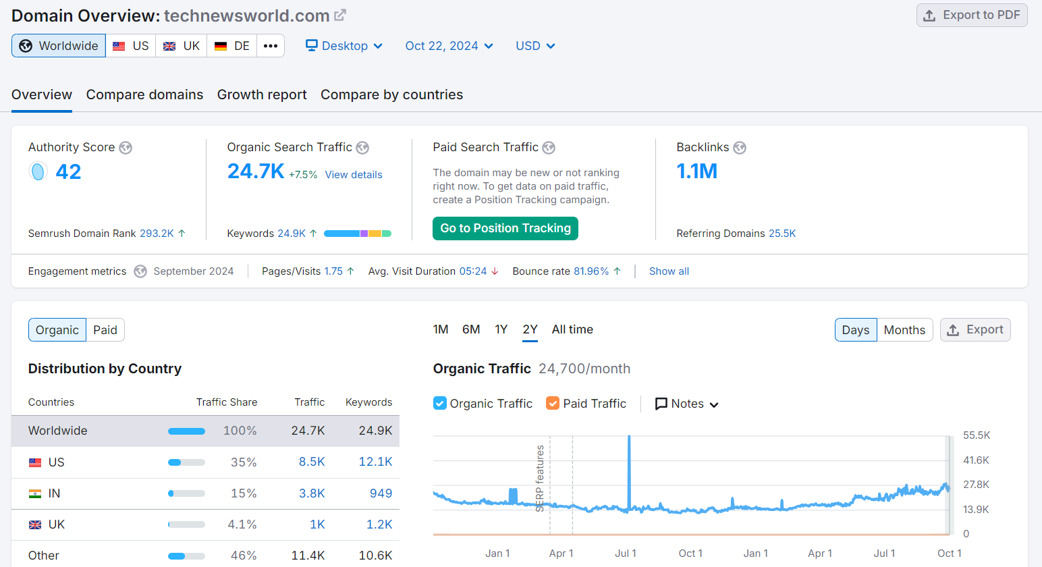The width and height of the screenshot is (1042, 567).
Task: Select the Worldwide row in country table
Action: [205, 431]
